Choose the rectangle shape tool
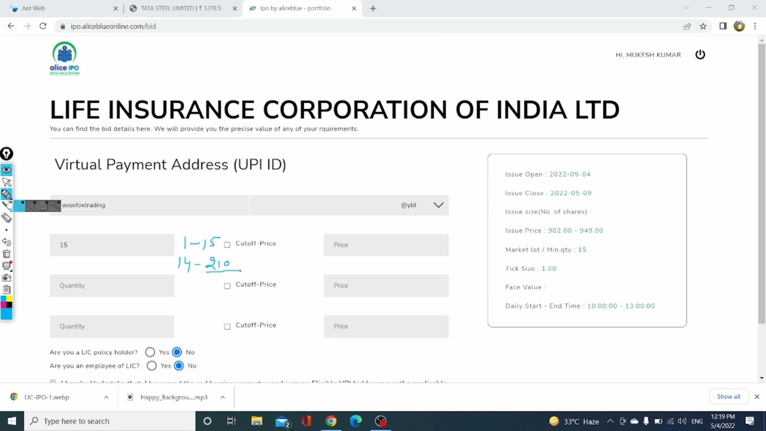Viewport: 766px width, 431px height. 43,206
